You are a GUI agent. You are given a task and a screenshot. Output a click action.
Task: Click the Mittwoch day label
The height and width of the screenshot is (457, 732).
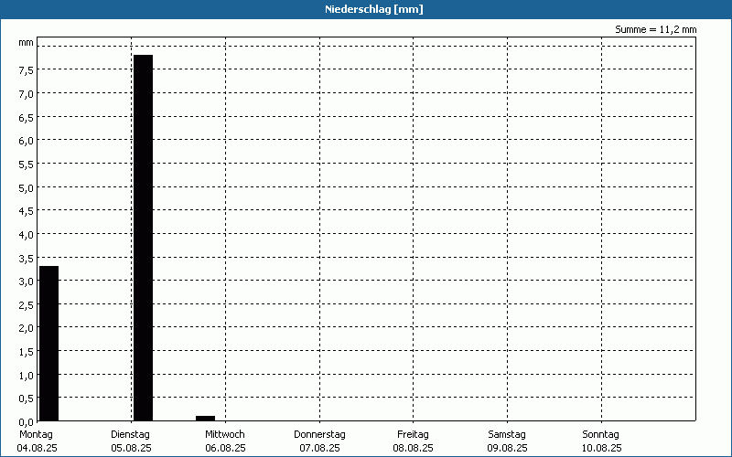[224, 434]
